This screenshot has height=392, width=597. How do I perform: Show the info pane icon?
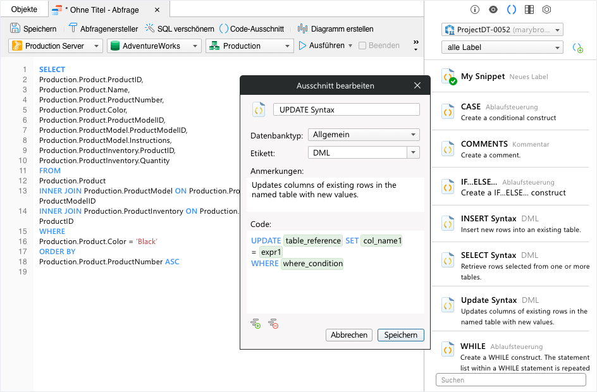pyautogui.click(x=474, y=9)
